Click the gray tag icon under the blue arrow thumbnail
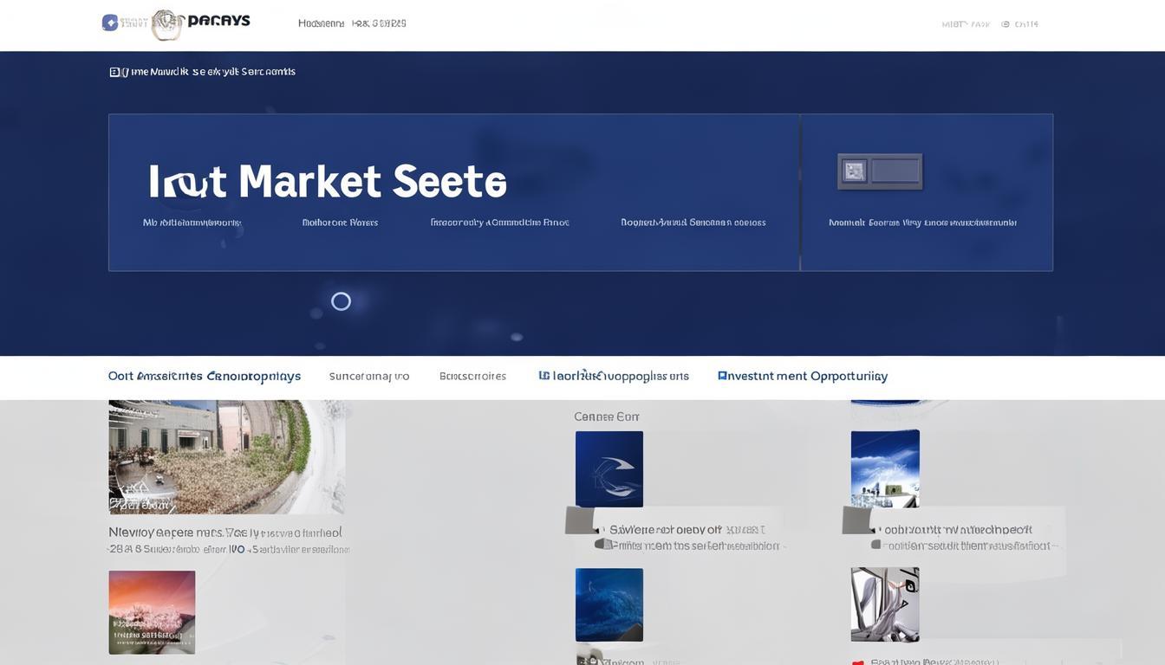 point(579,520)
